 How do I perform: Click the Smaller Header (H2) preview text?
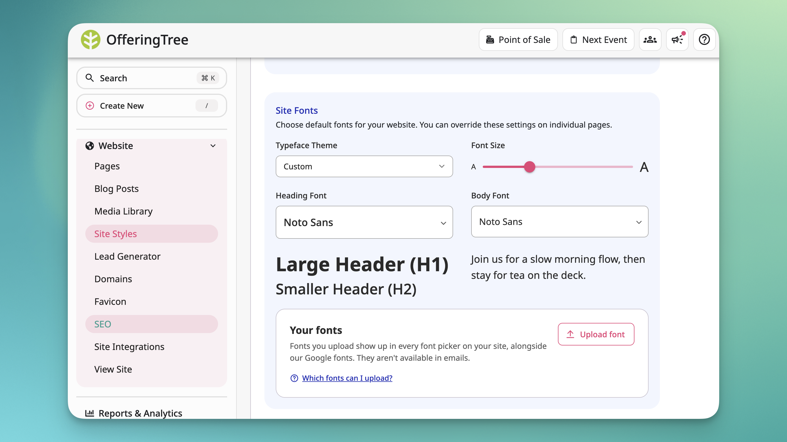click(346, 289)
